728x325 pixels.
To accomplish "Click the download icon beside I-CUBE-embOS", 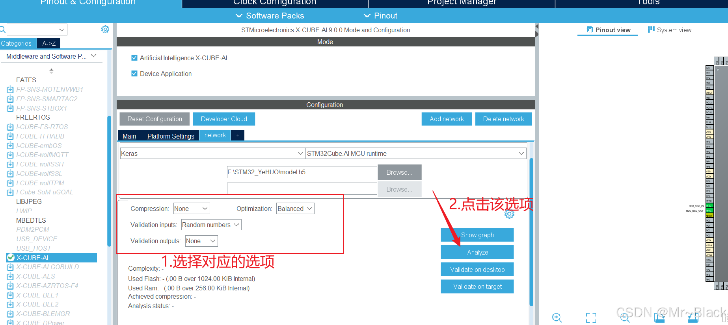I will 10,146.
